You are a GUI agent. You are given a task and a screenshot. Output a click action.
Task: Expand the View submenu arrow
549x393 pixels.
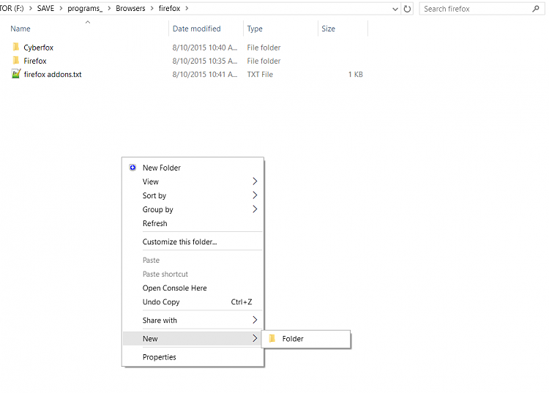tap(255, 181)
